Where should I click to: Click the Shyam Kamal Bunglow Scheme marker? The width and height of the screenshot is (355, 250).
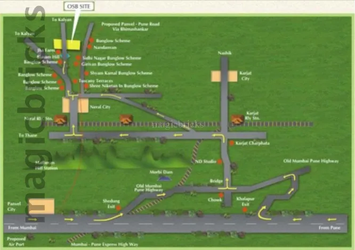[x=86, y=73]
